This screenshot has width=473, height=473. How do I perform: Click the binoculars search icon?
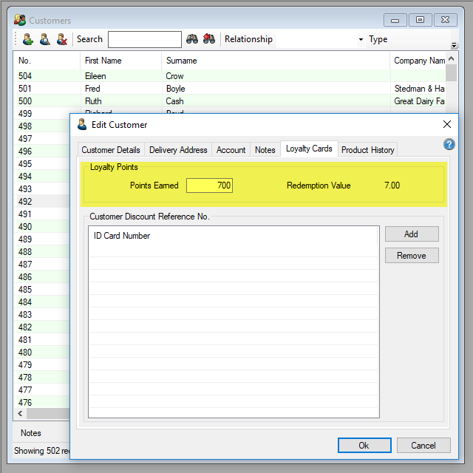[x=192, y=39]
